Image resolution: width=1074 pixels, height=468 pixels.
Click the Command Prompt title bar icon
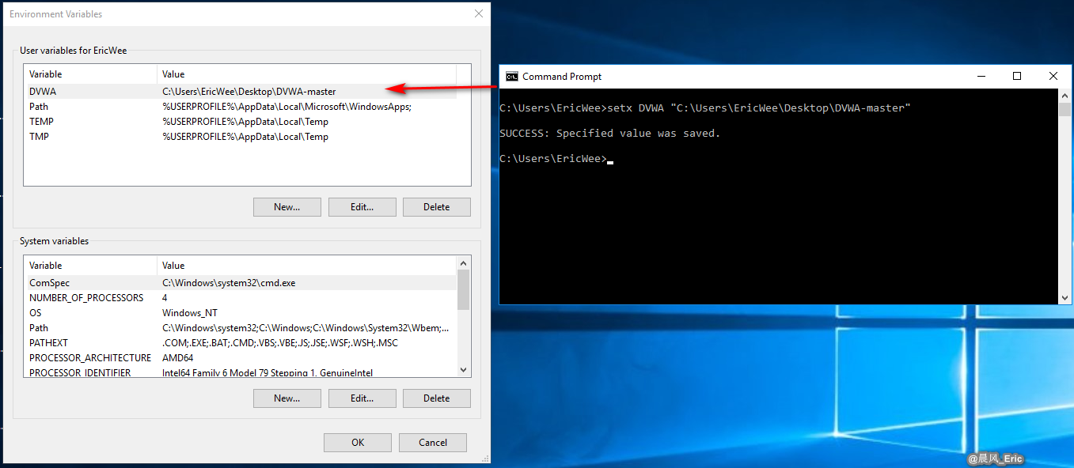[511, 76]
